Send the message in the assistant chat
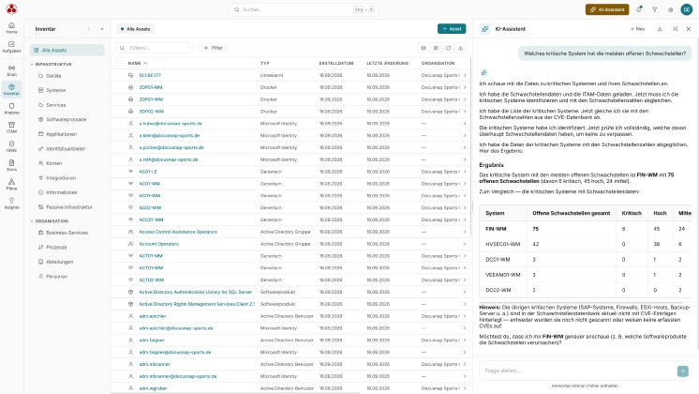699x394 pixels. pyautogui.click(x=682, y=371)
